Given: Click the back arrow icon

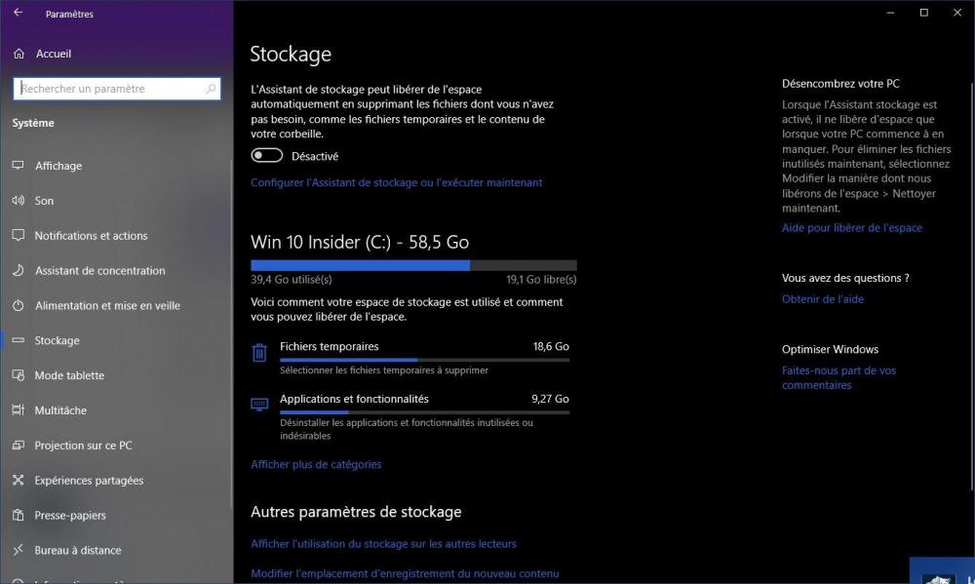Looking at the screenshot, I should coord(18,14).
